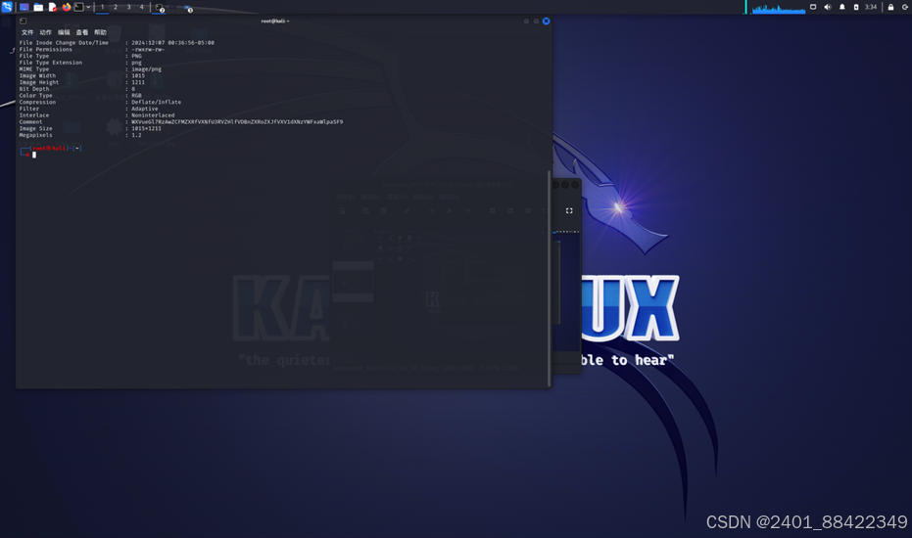Open 编辑 menu in terminal
Image resolution: width=912 pixels, height=538 pixels.
[64, 32]
